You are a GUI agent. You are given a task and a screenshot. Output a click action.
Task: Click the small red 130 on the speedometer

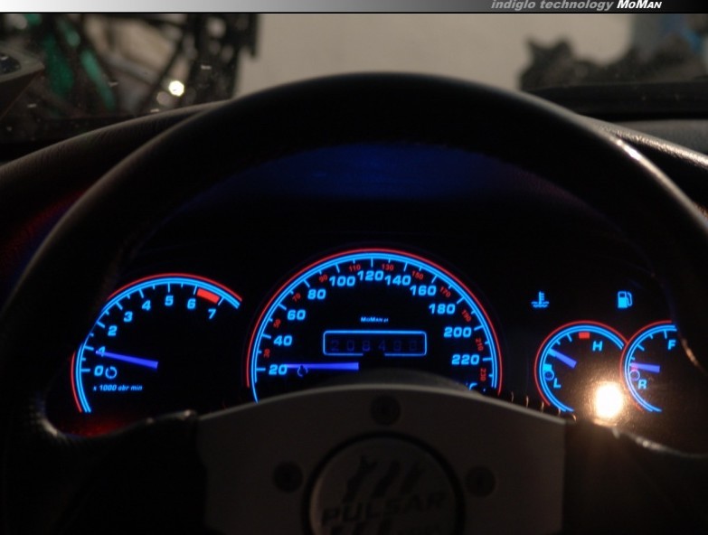pyautogui.click(x=387, y=267)
